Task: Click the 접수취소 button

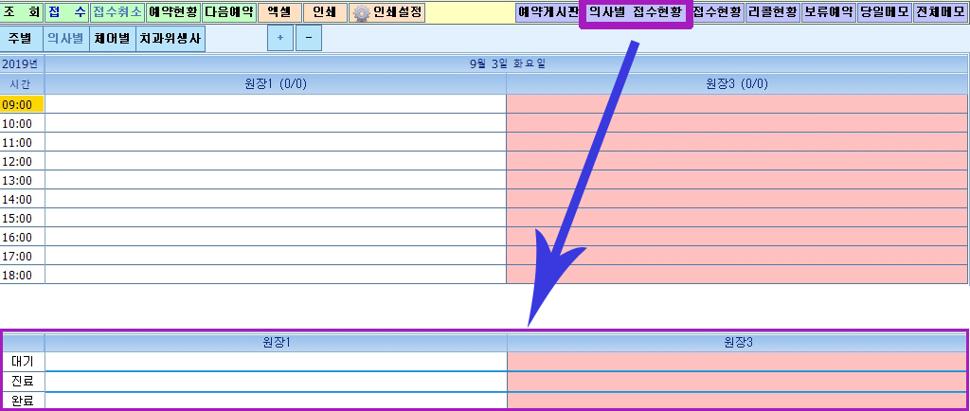Action: [117, 12]
